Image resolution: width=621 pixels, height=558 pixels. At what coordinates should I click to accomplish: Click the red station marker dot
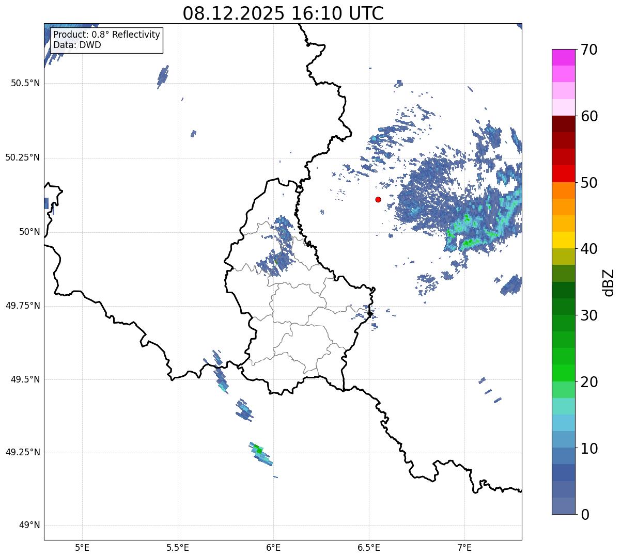[378, 199]
